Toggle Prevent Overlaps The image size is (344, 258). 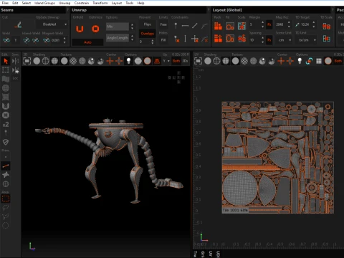(147, 34)
